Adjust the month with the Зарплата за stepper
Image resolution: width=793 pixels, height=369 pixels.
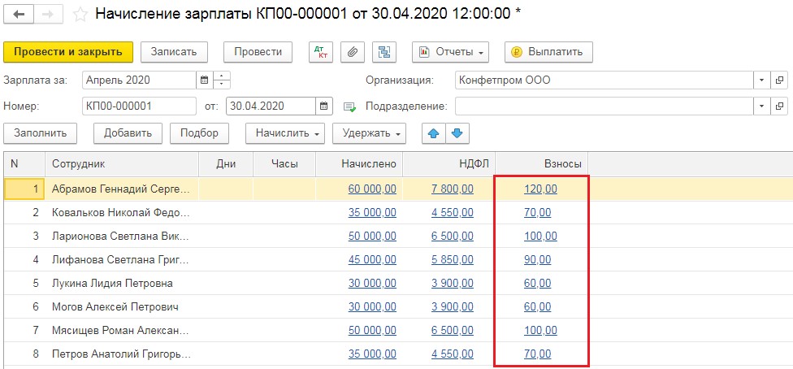point(223,80)
